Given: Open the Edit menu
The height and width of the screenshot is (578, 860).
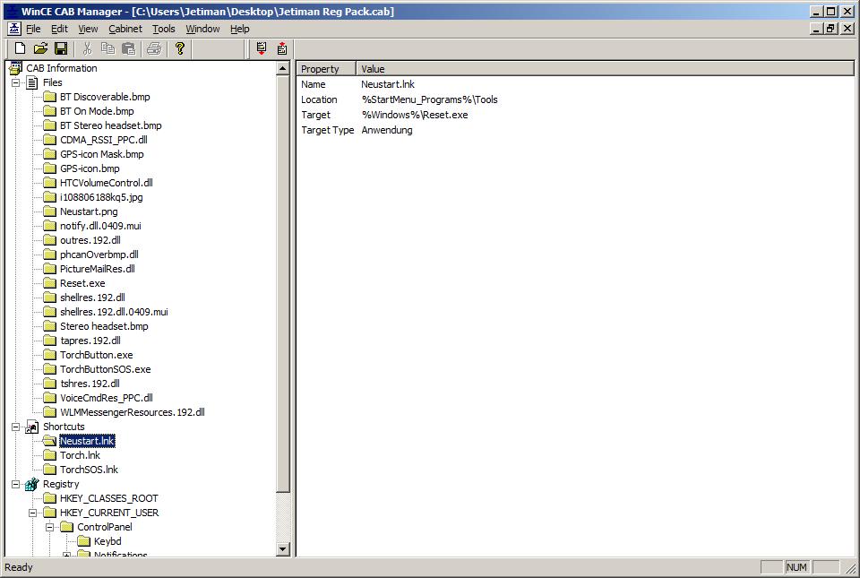Looking at the screenshot, I should coord(59,29).
